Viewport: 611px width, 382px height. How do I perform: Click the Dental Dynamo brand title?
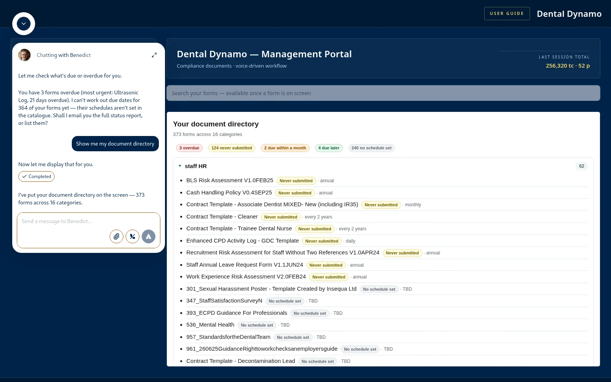pos(569,14)
